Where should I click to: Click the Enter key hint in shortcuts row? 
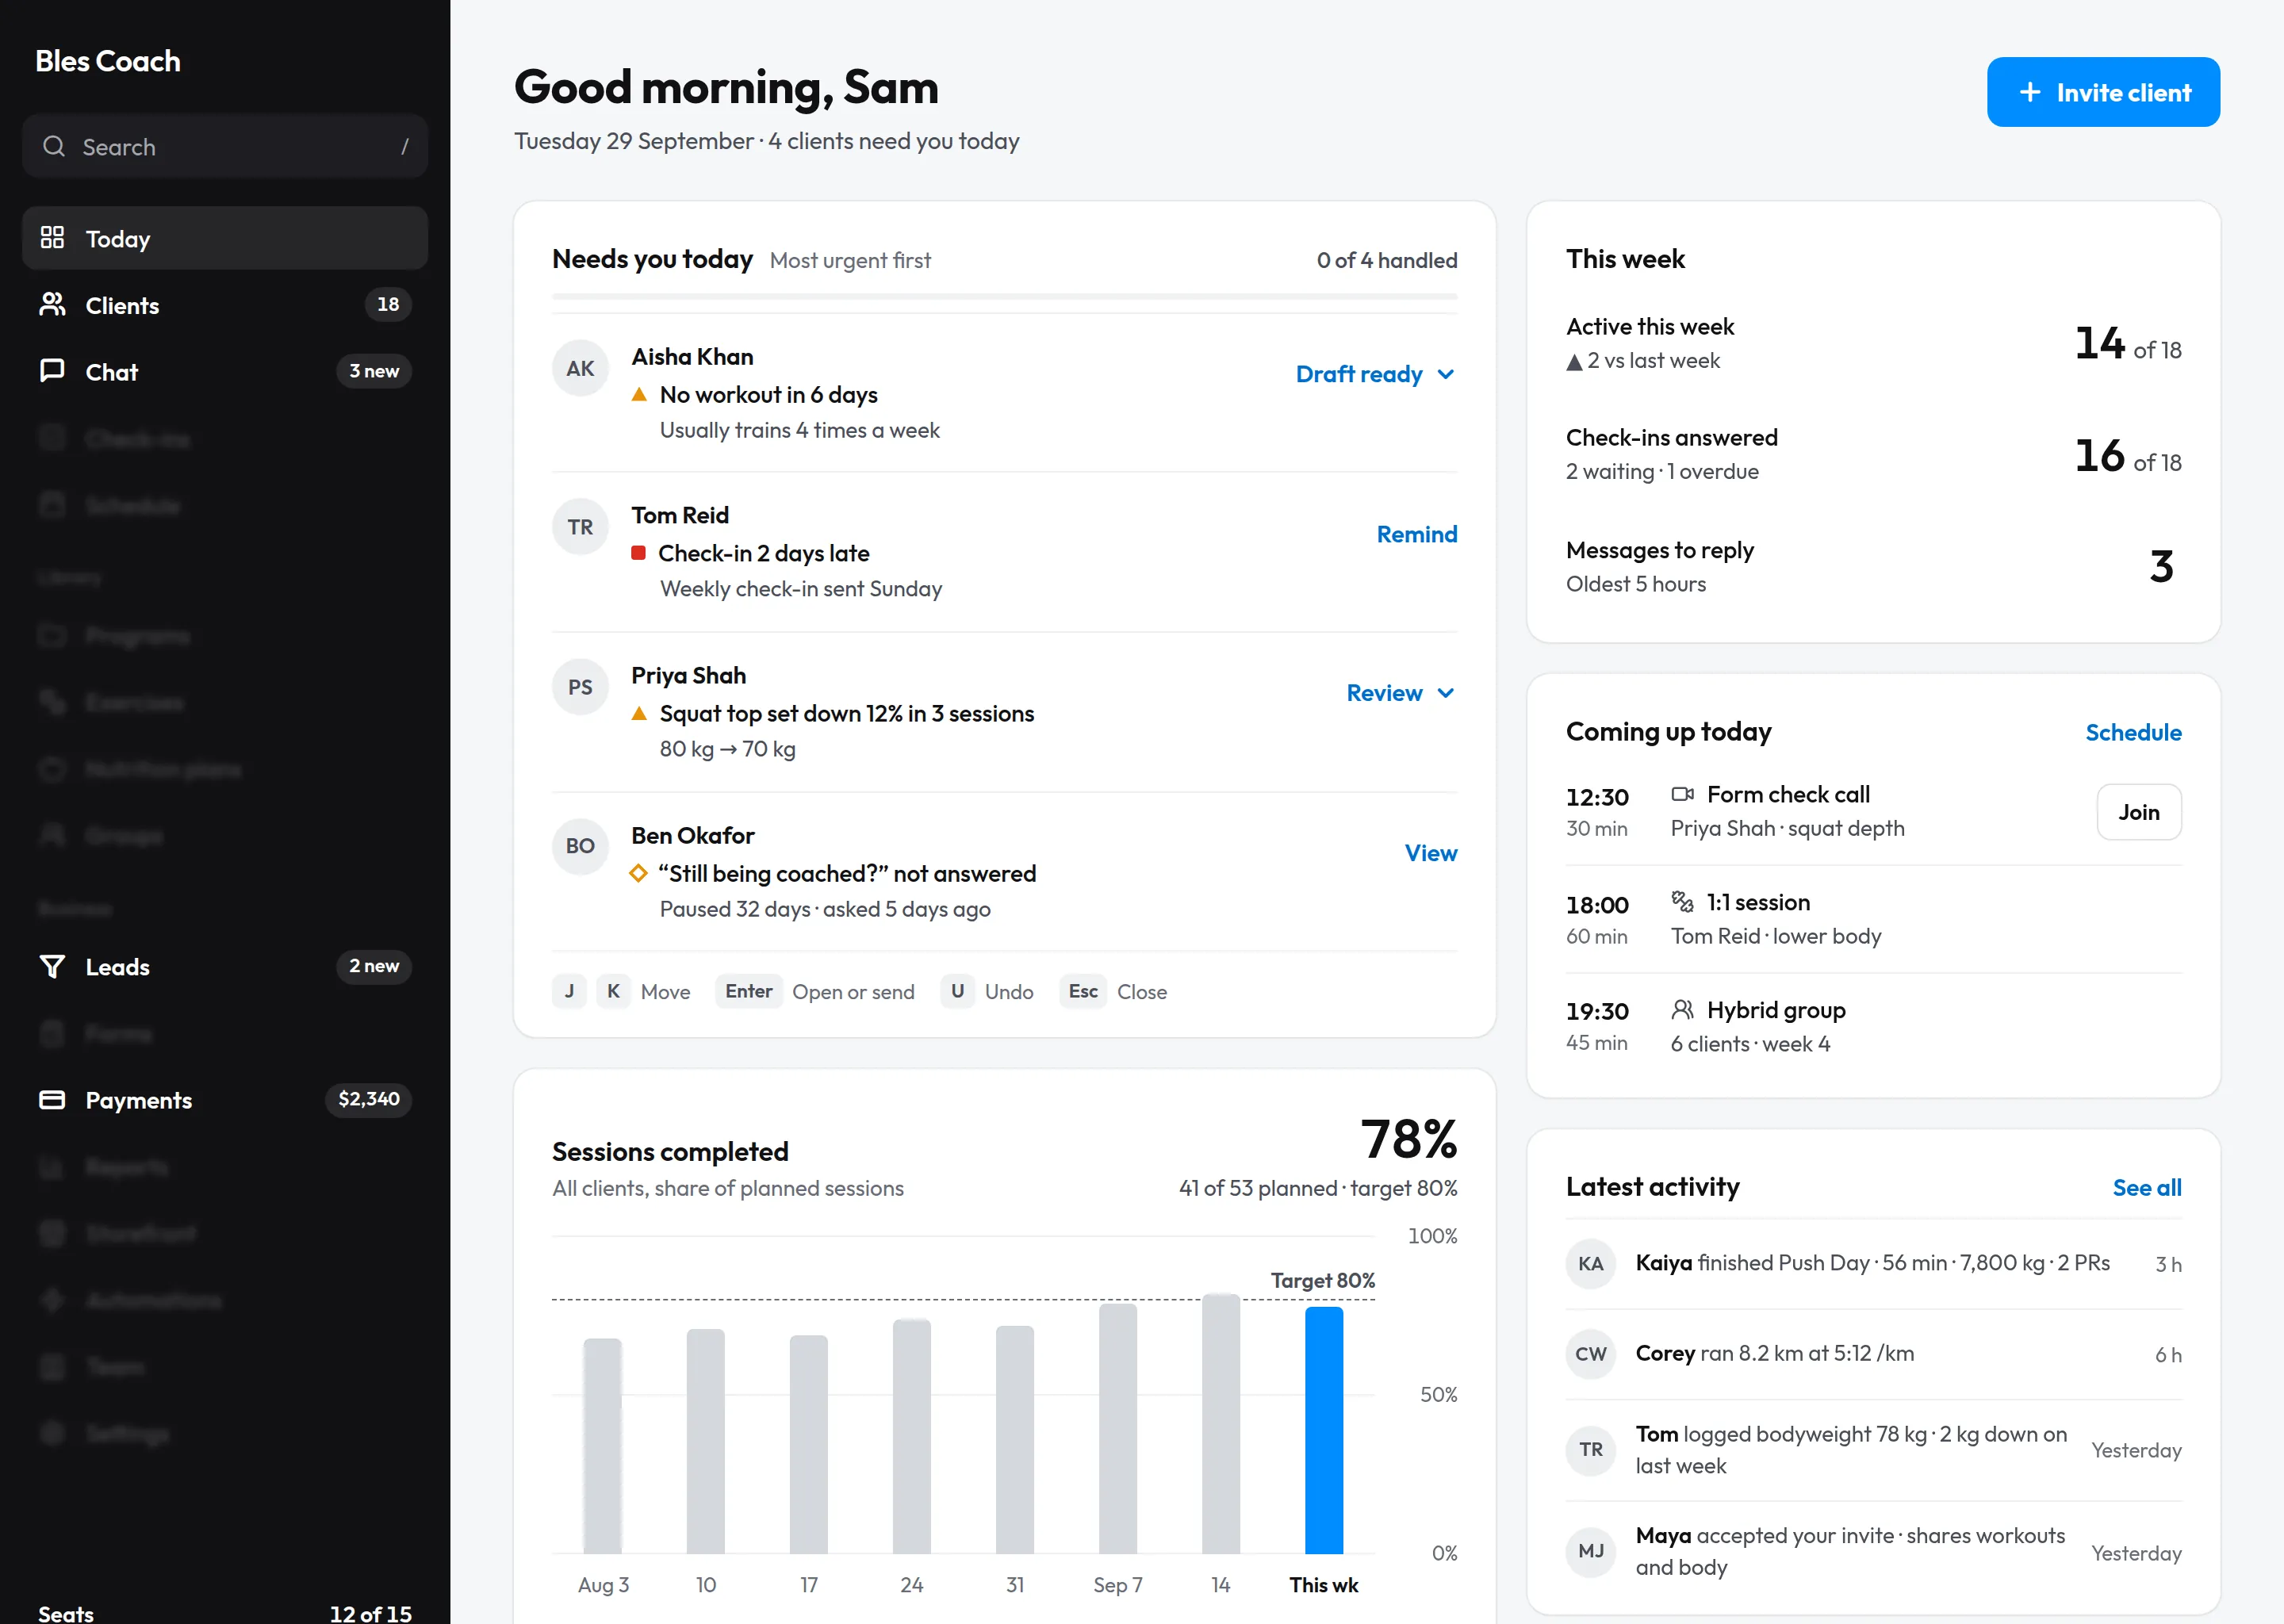[x=748, y=991]
